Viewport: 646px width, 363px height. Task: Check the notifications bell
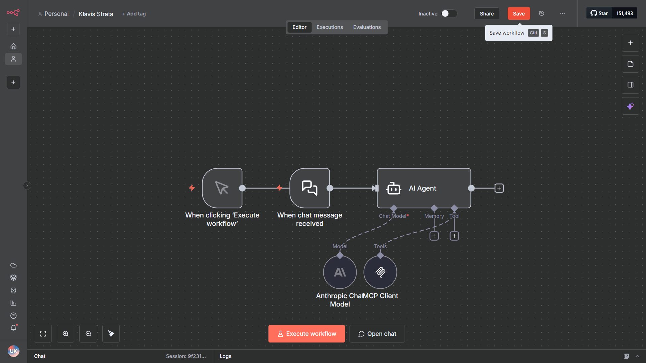coord(13,328)
